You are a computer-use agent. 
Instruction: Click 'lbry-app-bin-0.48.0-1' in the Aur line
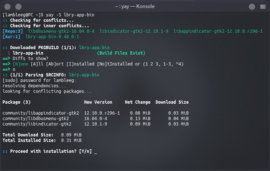pos(52,37)
